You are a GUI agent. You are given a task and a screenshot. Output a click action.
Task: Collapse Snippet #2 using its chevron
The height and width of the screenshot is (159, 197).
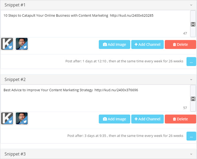[x=191, y=80]
